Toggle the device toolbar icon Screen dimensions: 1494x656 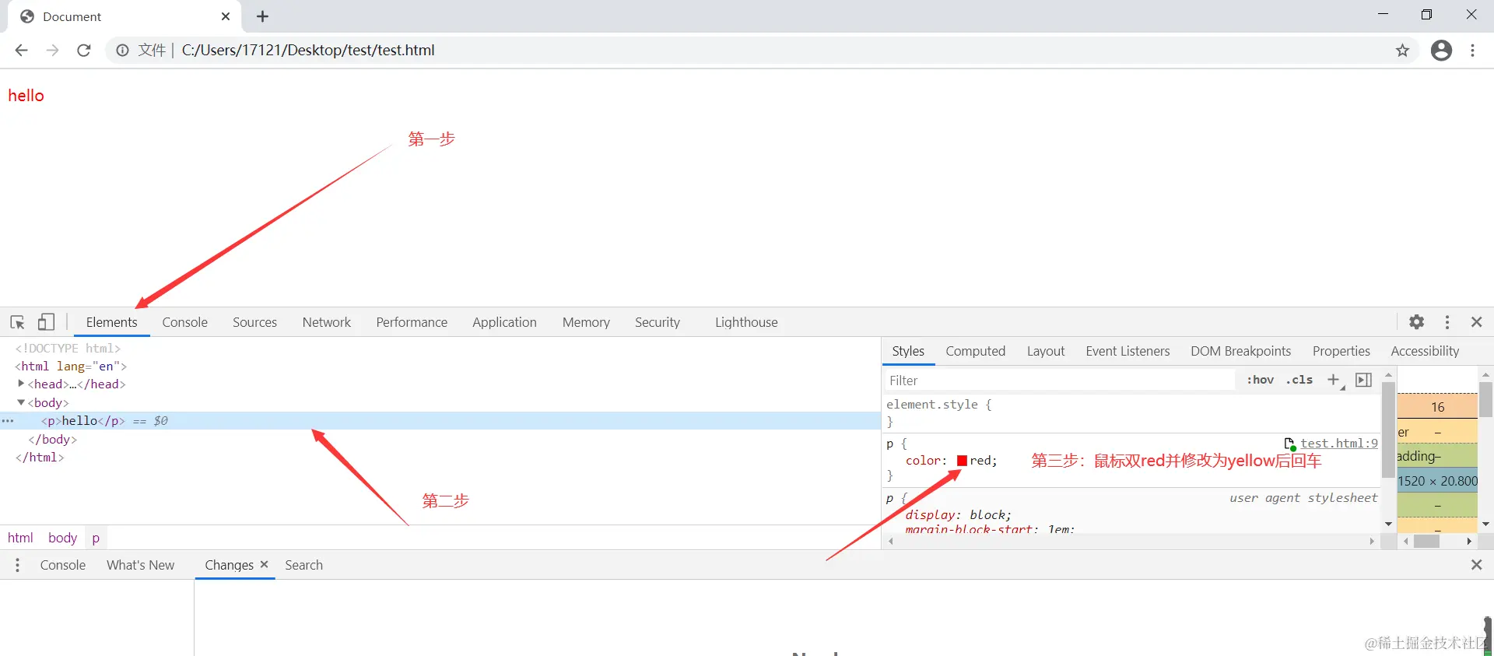point(47,322)
